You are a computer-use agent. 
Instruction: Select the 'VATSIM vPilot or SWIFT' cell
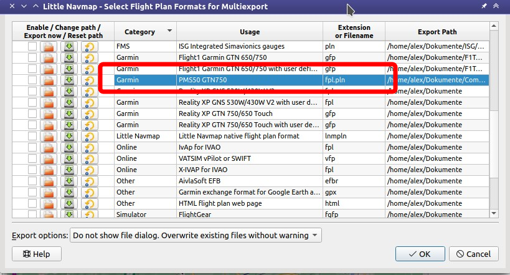[x=250, y=158]
